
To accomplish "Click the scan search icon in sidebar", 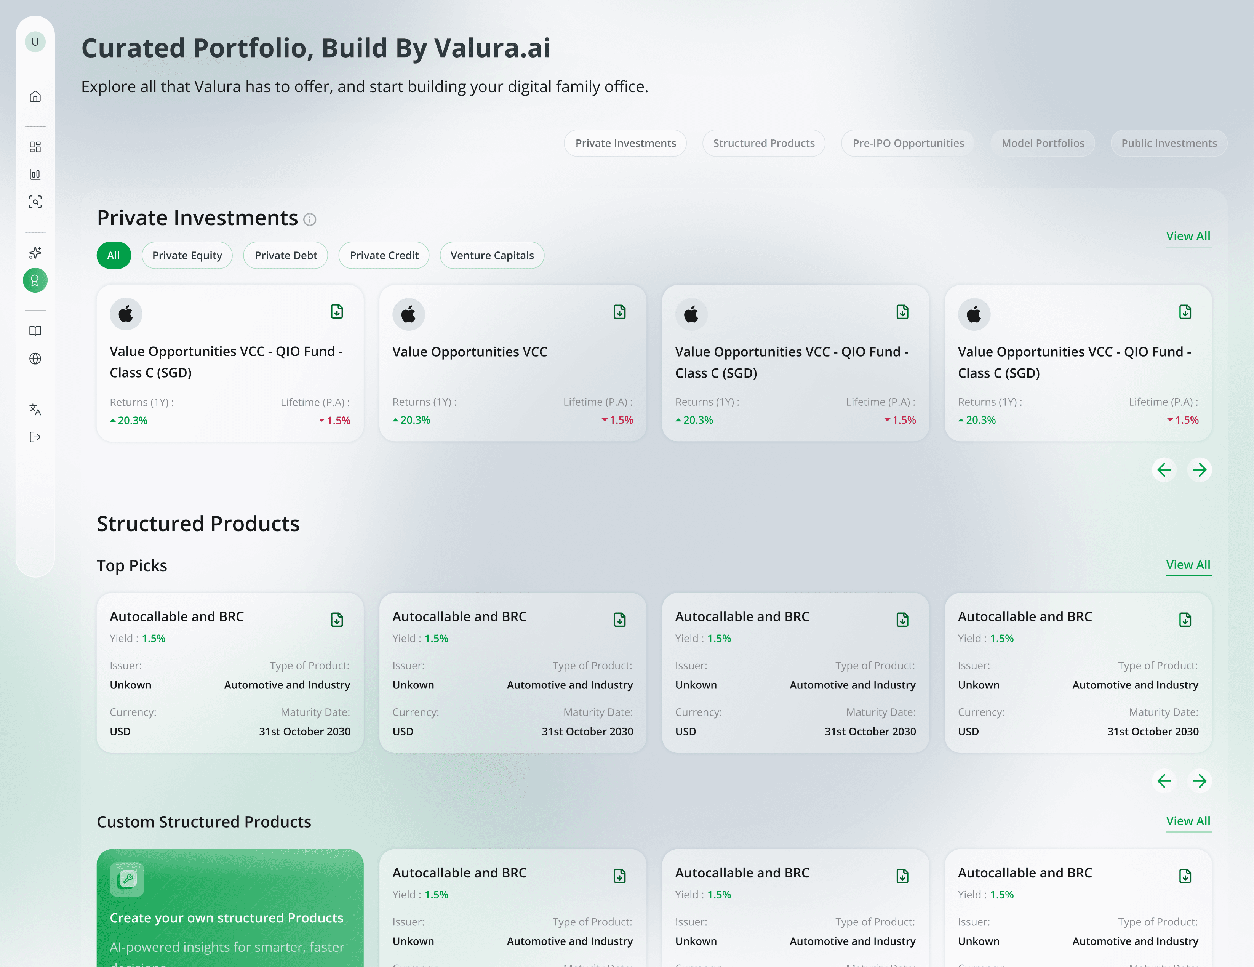I will click(35, 202).
